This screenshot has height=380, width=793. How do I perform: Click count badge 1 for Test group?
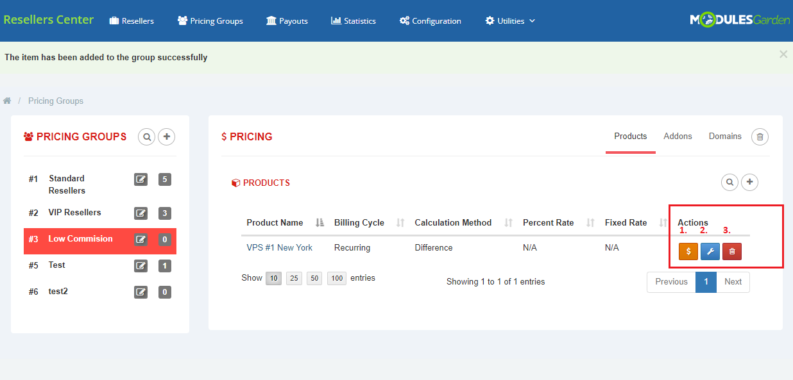(x=165, y=266)
